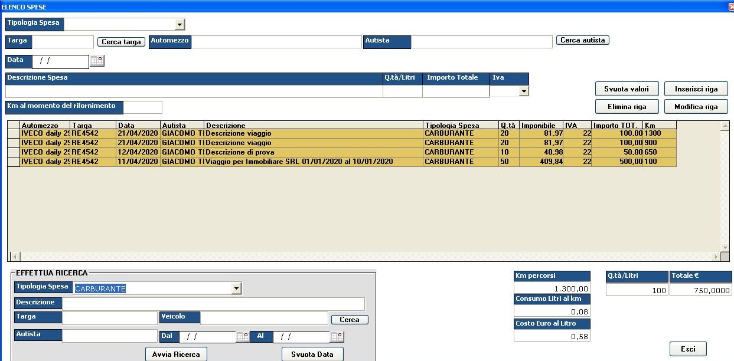Click the 409,84 Imponibile cell

541,162
